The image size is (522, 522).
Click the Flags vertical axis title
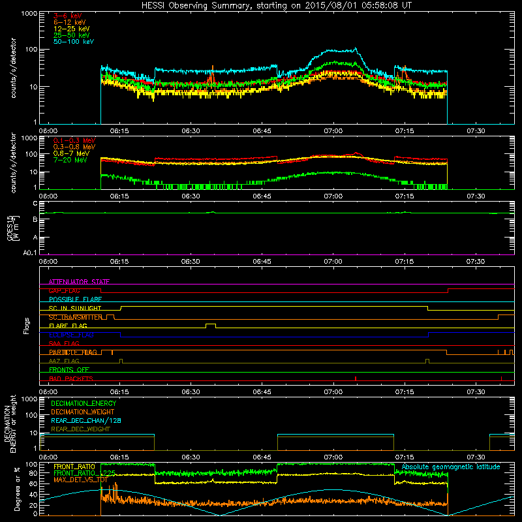[27, 326]
